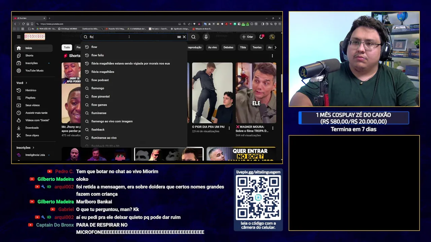The image size is (431, 242).
Task: Open a new browser tab
Action: coord(49,18)
